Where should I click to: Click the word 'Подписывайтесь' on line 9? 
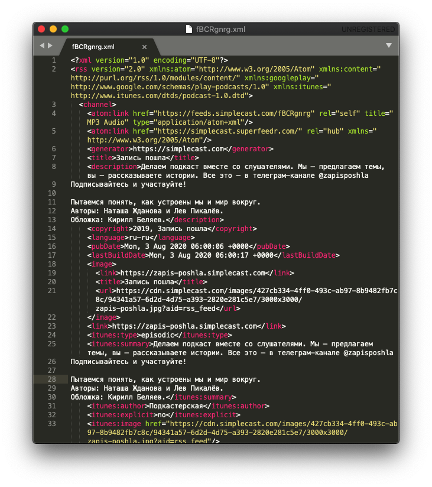click(99, 184)
